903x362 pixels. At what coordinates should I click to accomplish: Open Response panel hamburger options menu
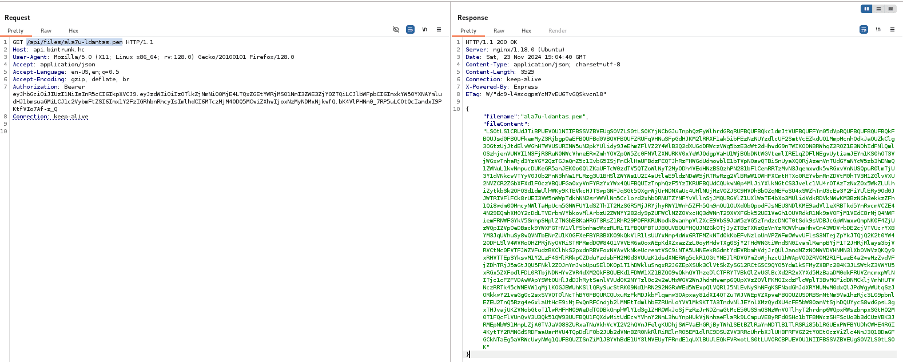(x=892, y=30)
